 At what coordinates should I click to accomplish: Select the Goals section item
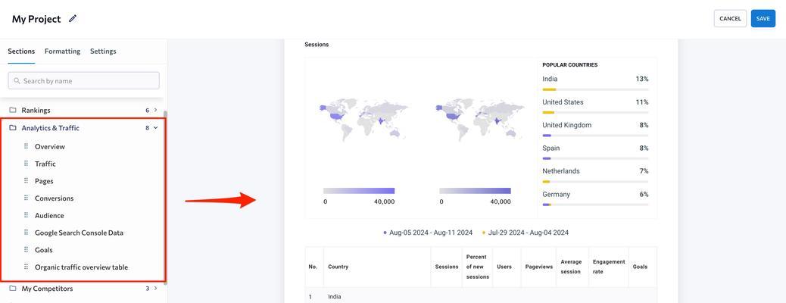tap(44, 250)
